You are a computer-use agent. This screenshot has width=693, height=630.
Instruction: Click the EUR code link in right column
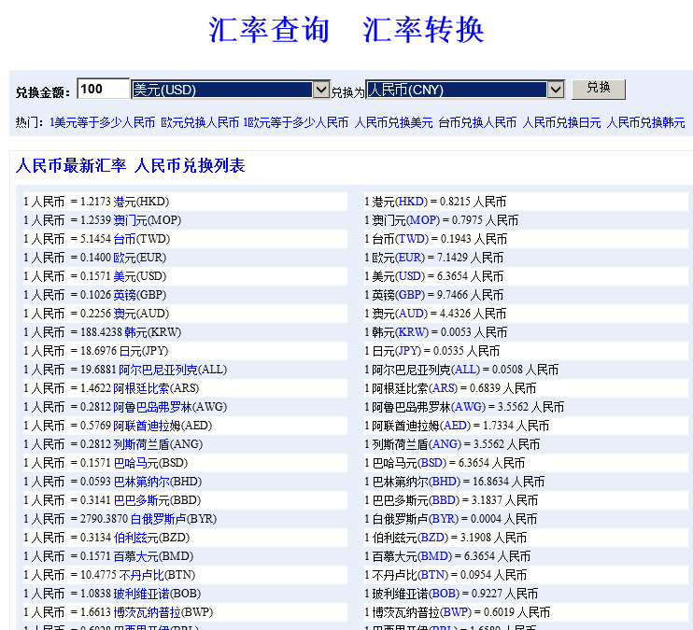[x=410, y=258]
